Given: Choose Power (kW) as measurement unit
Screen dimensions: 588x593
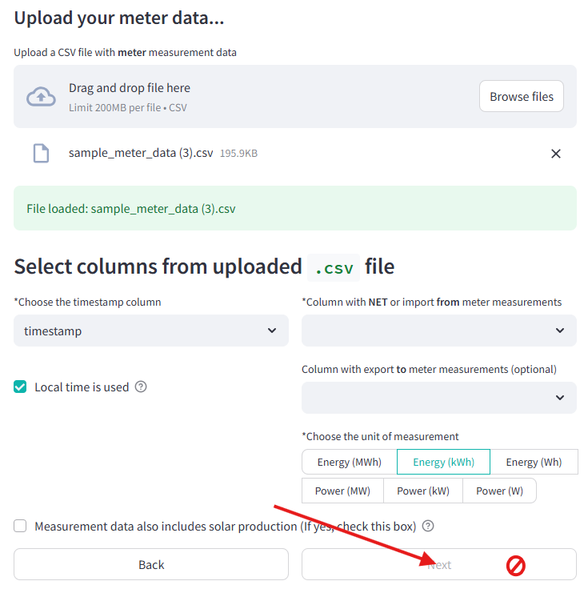Looking at the screenshot, I should click(x=423, y=491).
